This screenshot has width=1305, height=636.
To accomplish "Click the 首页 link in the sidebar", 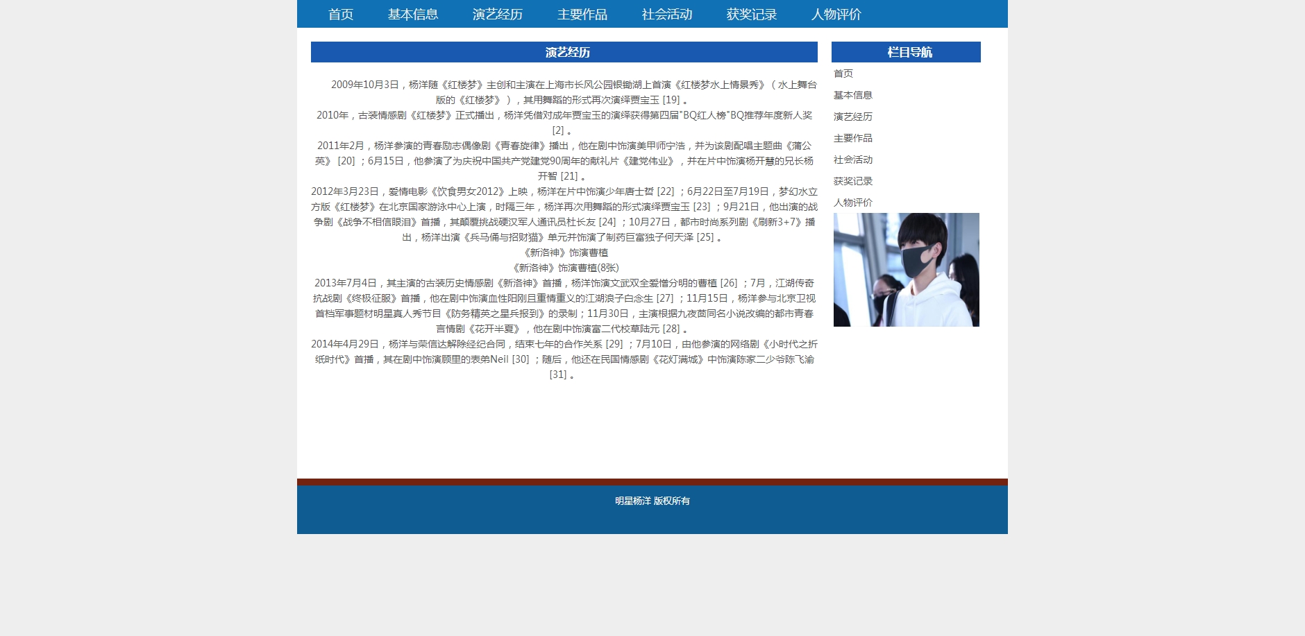I will tap(843, 74).
